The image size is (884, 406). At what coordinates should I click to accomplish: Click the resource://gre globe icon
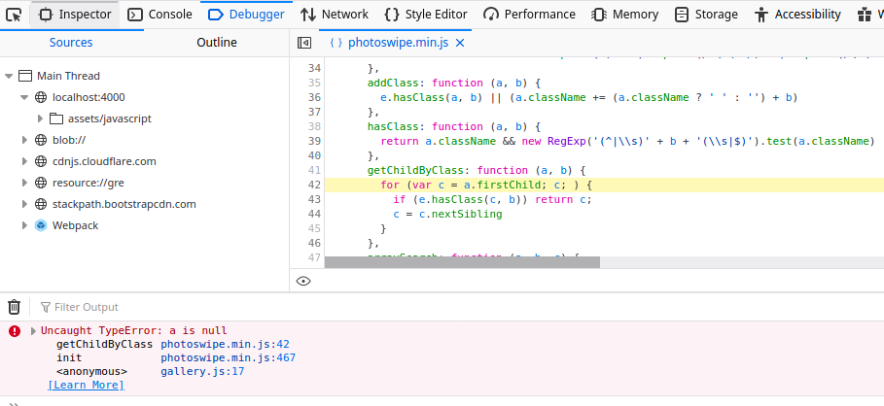(41, 183)
